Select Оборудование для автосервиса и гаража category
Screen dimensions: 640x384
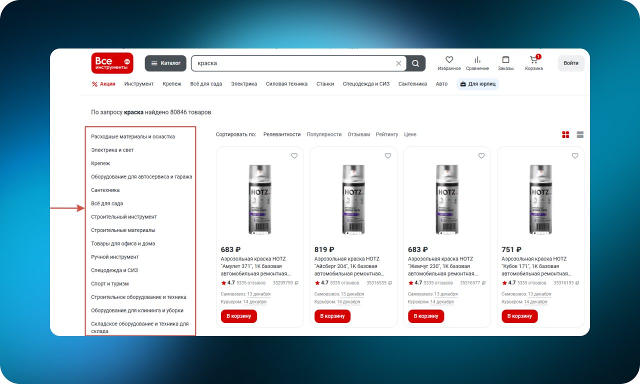coord(141,177)
